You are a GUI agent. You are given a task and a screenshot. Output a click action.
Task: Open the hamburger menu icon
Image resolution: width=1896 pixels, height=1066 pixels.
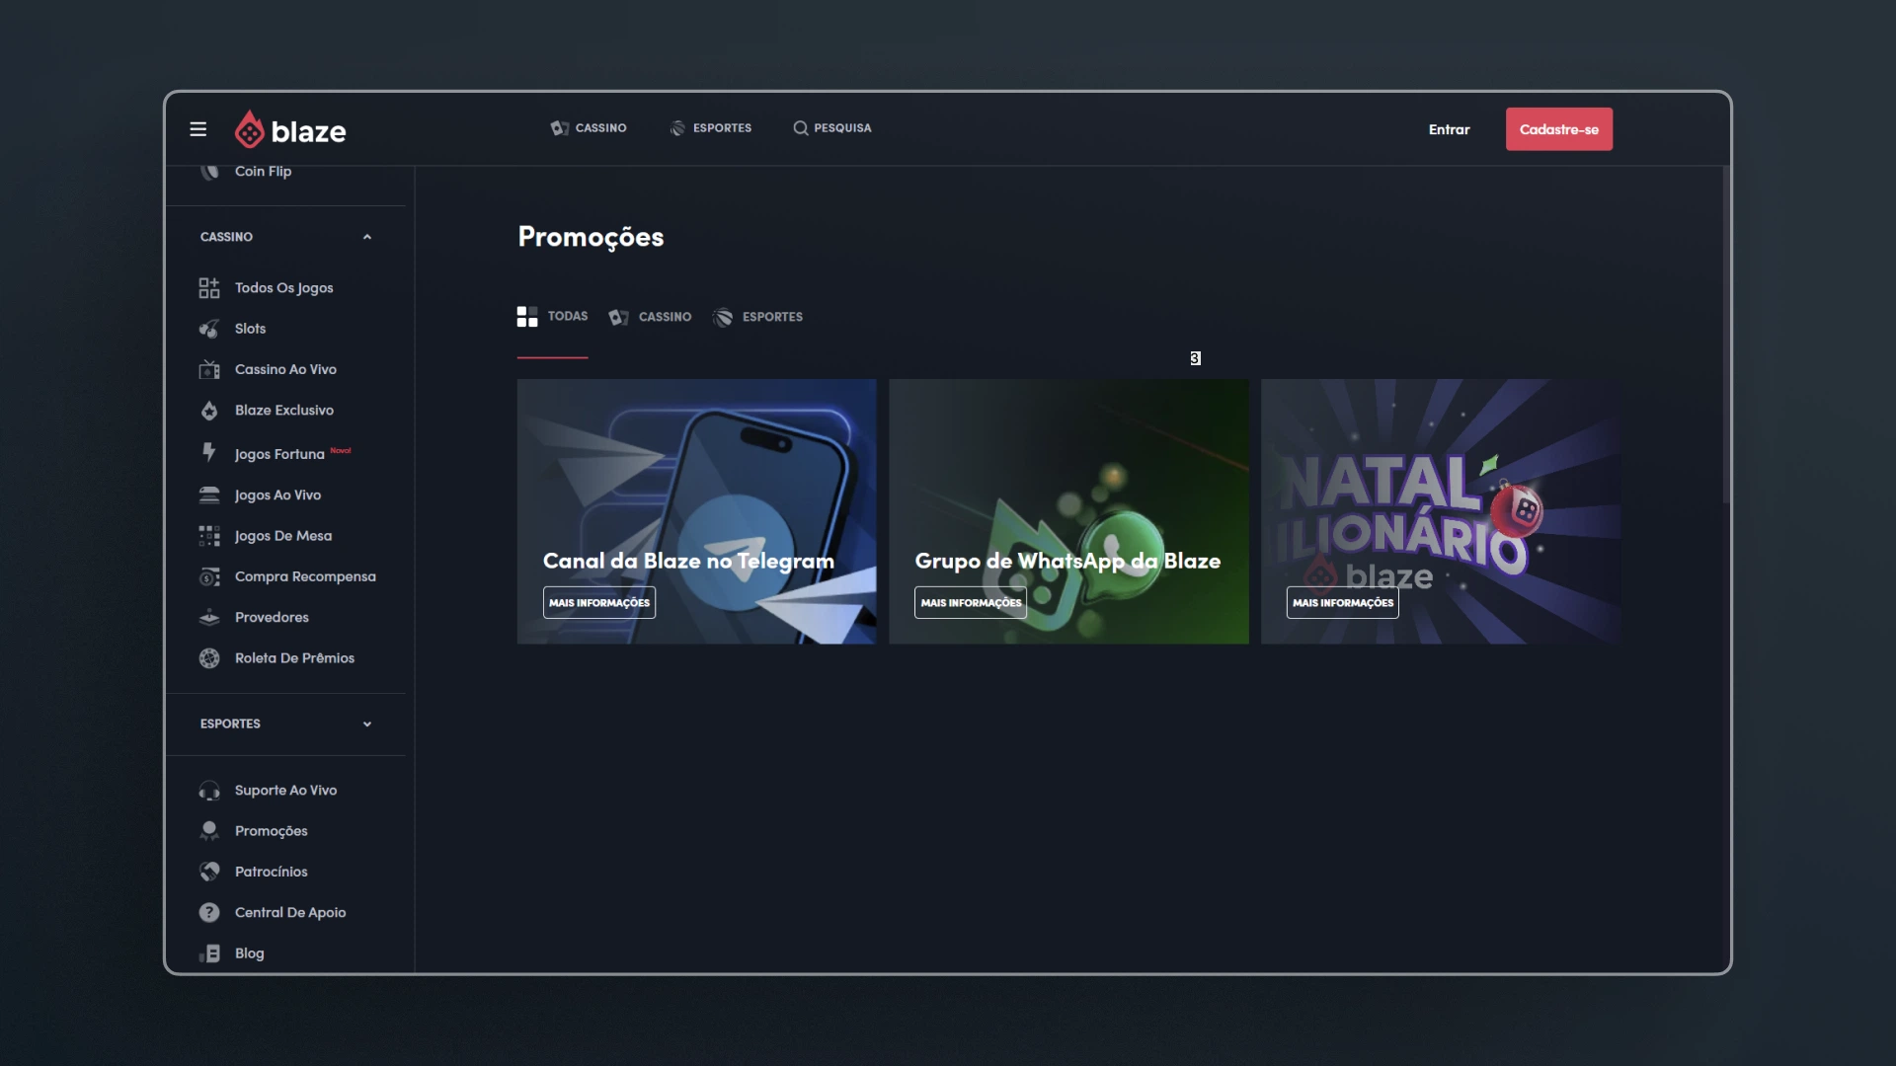point(198,129)
